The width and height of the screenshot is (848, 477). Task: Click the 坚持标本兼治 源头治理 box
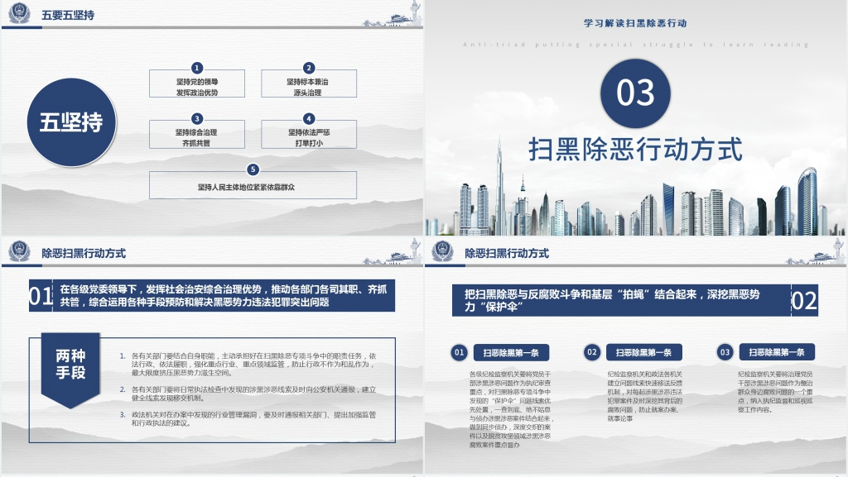tap(309, 87)
